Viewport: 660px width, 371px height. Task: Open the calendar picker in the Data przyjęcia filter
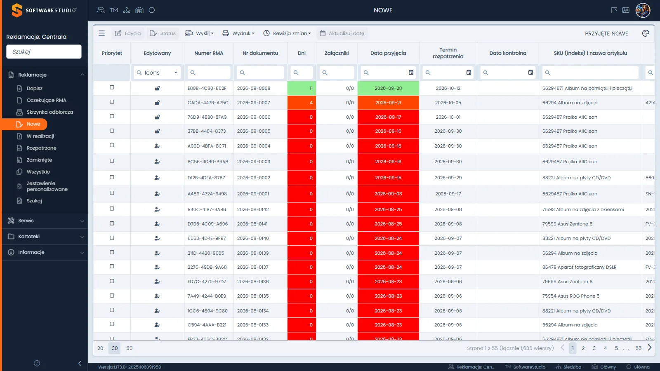click(411, 73)
